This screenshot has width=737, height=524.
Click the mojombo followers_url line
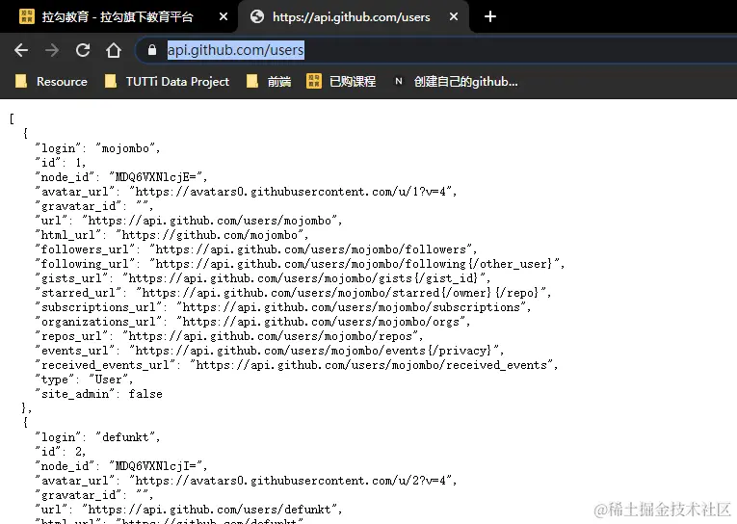click(x=256, y=249)
